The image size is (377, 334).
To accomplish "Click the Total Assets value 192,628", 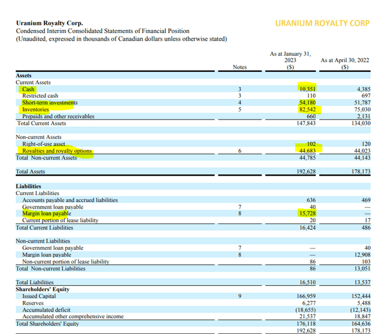I will [x=306, y=171].
